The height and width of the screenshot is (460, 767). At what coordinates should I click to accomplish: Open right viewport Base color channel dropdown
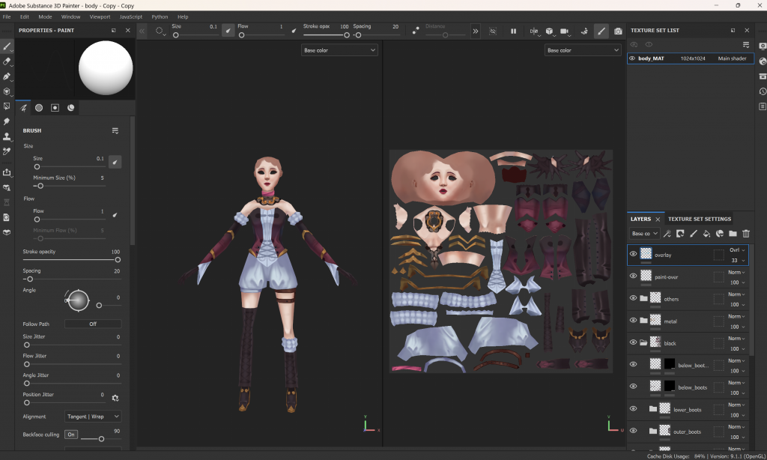click(x=583, y=50)
